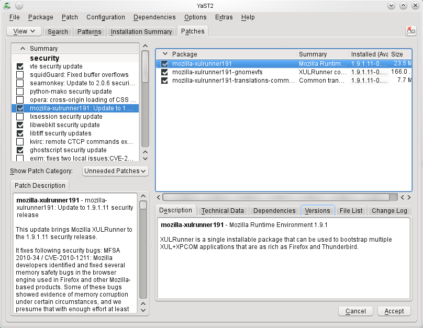Click the lower down arrow of the patch list scrollbar
Viewport: 423px width, 328px height.
pos(145,159)
